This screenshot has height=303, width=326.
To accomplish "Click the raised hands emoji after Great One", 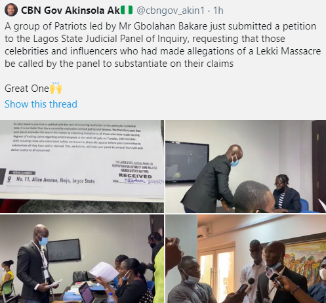I will pyautogui.click(x=56, y=88).
